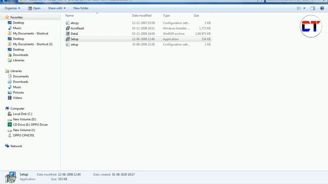Select the Setup application icon
This screenshot has height=184, width=328.
pyautogui.click(x=67, y=39)
